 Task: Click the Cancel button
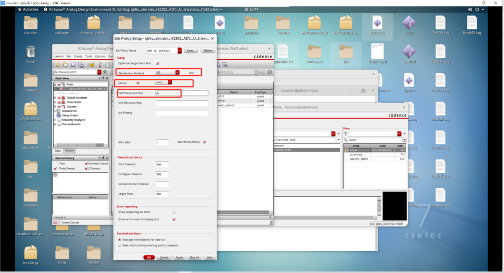coord(164,257)
